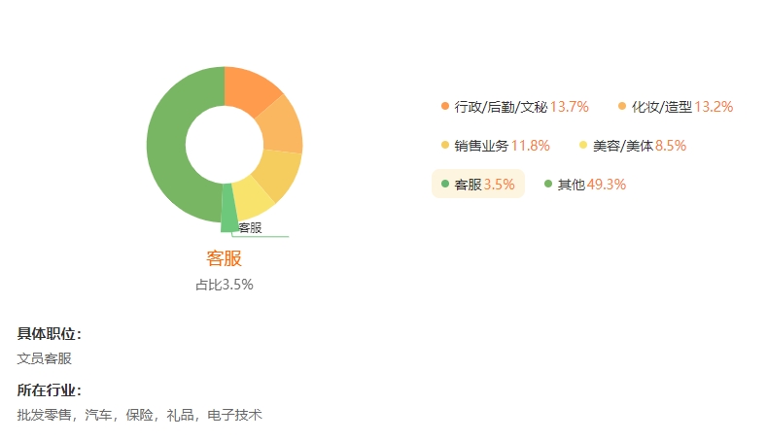This screenshot has width=767, height=440.
Task: Click the 化妆/造型 legend dot
Action: point(622,106)
